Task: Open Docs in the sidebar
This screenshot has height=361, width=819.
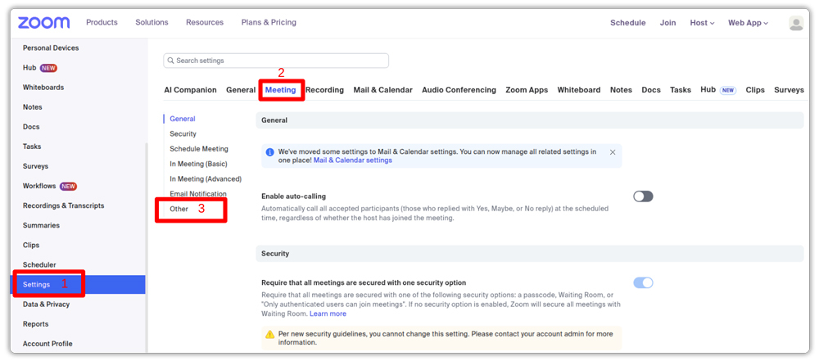Action: 31,127
